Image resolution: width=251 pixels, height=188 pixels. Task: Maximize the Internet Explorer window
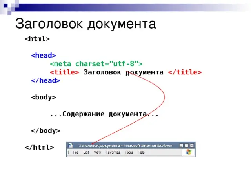tap(187, 145)
